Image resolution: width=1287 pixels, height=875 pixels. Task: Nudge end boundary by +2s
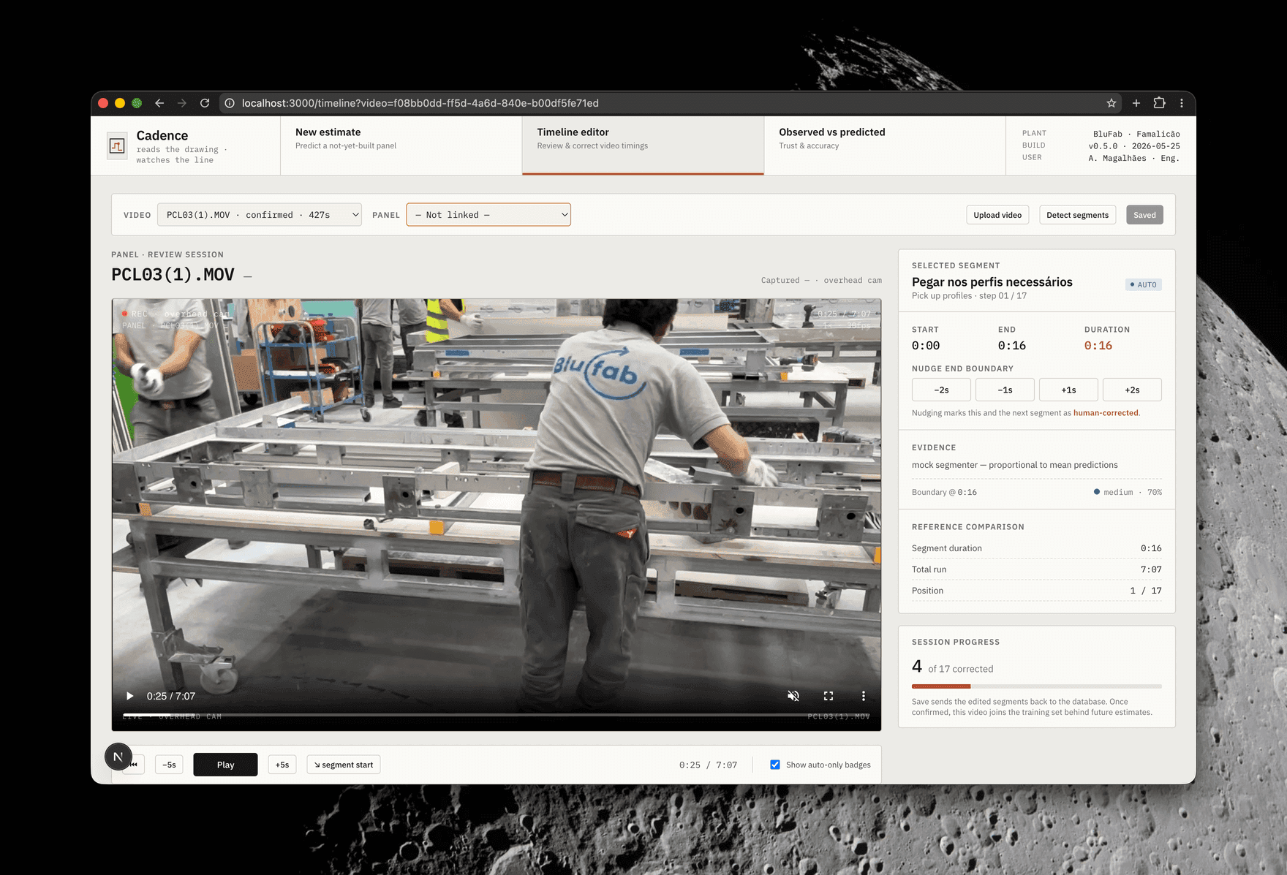[x=1132, y=390]
